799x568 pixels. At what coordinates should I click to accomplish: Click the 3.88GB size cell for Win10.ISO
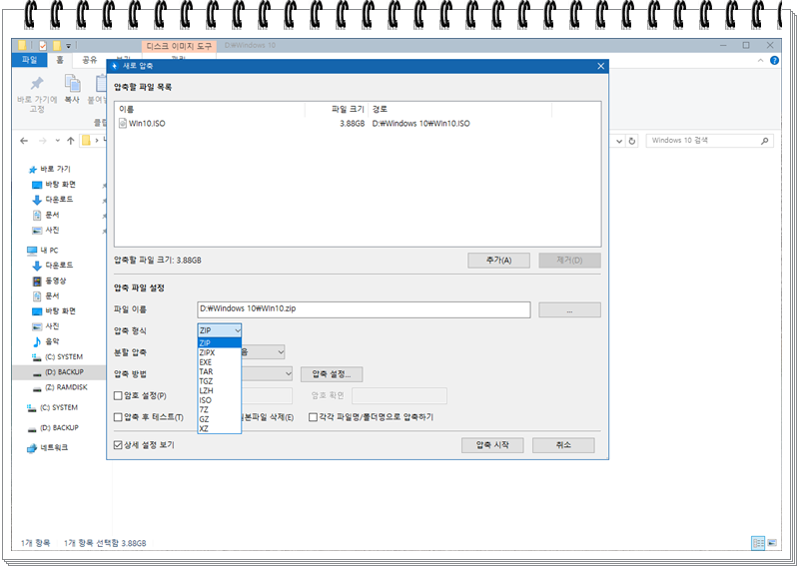coord(353,123)
